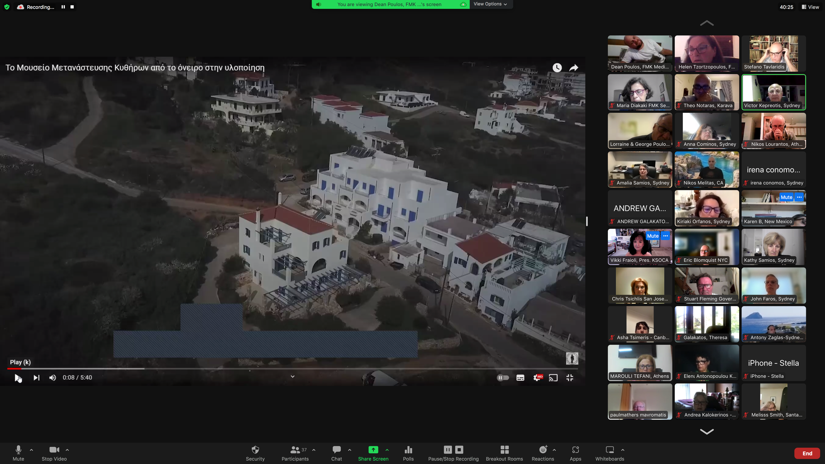Expand the View Options dropdown
This screenshot has width=825, height=464.
[490, 4]
